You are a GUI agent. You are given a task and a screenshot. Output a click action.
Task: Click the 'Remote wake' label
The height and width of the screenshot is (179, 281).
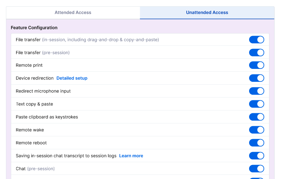click(30, 130)
